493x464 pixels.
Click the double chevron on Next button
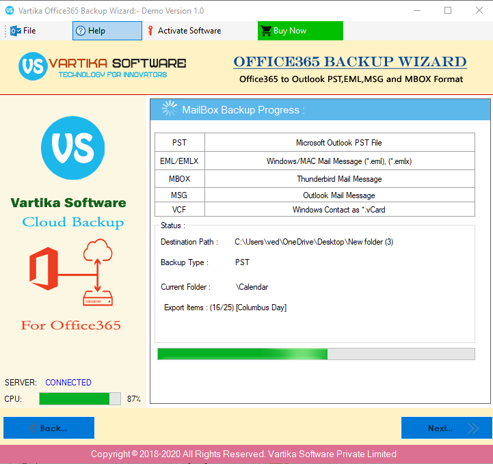(x=473, y=428)
